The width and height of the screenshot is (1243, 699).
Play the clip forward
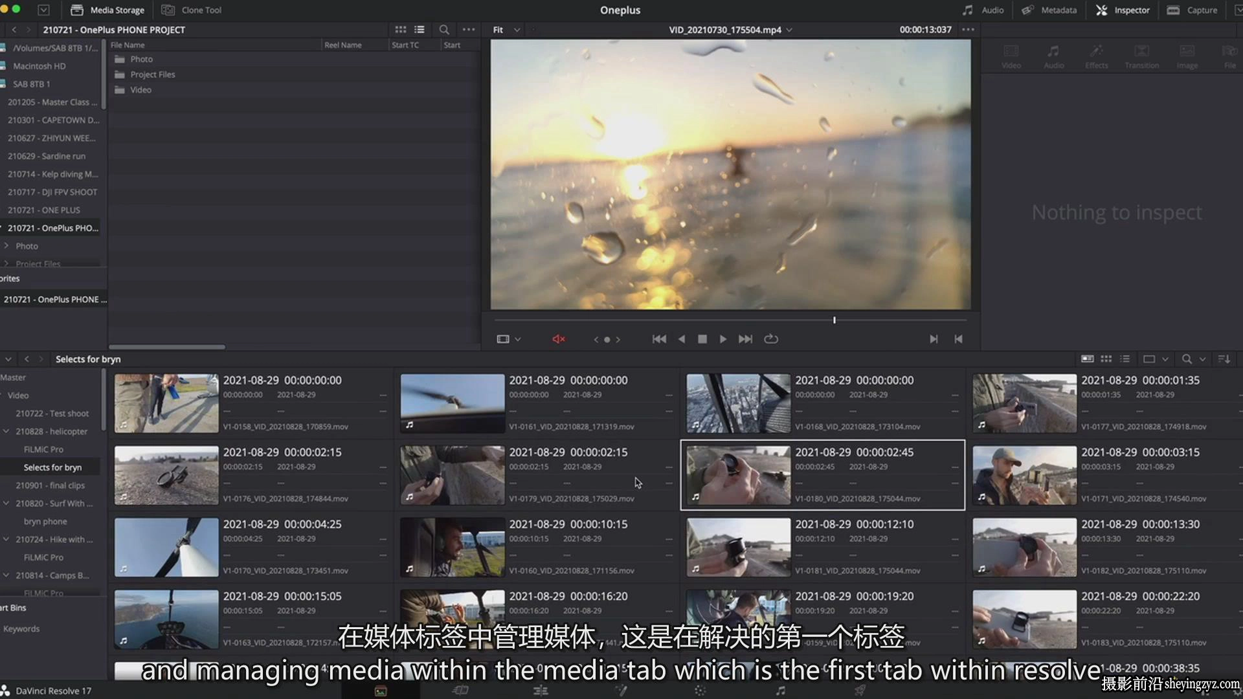pyautogui.click(x=722, y=339)
